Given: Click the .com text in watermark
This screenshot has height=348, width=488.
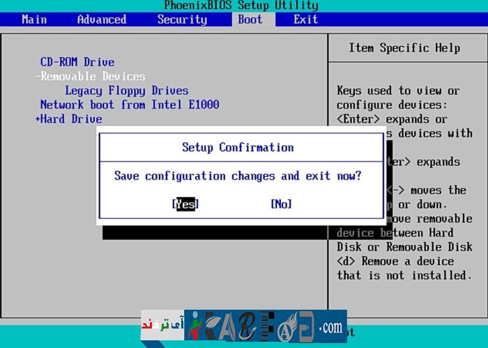Looking at the screenshot, I should tap(330, 326).
